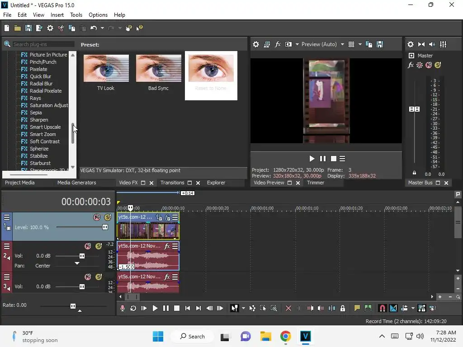Lock the master fader channels
The height and width of the screenshot is (347, 463).
(414, 173)
